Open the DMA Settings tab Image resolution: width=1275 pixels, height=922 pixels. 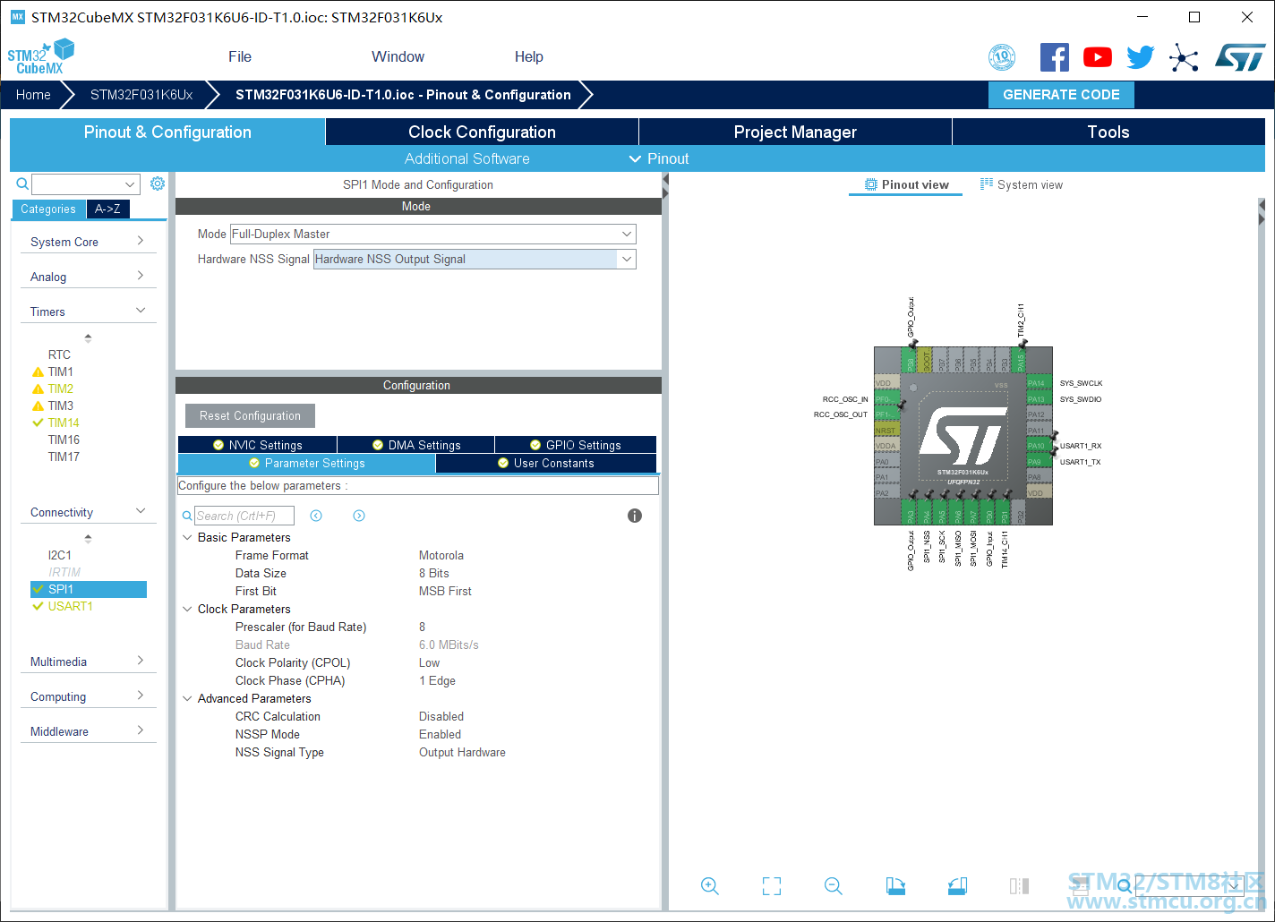point(416,445)
